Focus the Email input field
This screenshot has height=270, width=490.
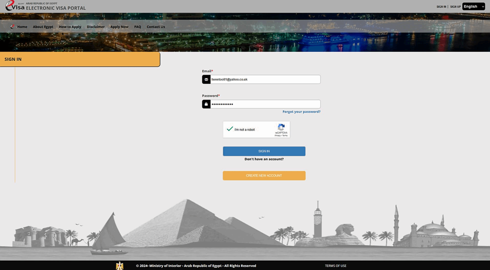[x=265, y=79]
